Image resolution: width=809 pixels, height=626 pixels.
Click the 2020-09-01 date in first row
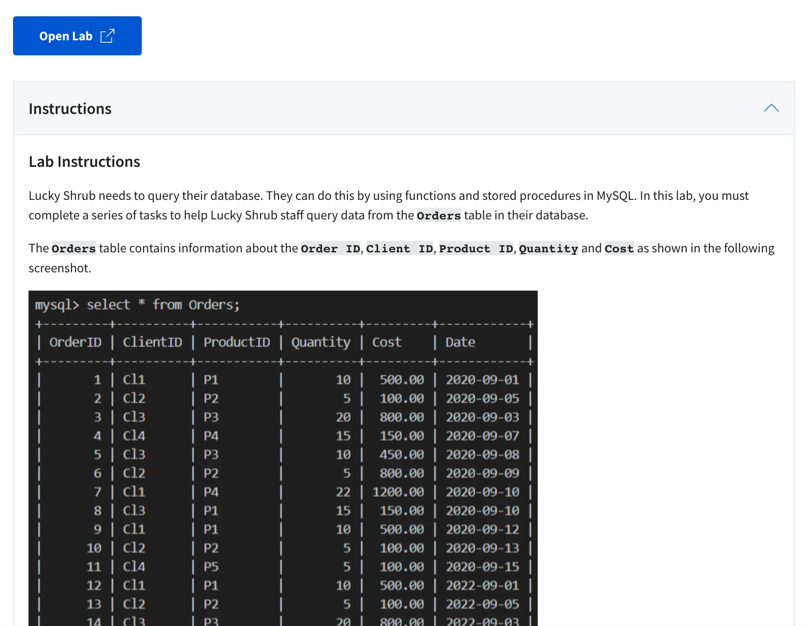[482, 380]
